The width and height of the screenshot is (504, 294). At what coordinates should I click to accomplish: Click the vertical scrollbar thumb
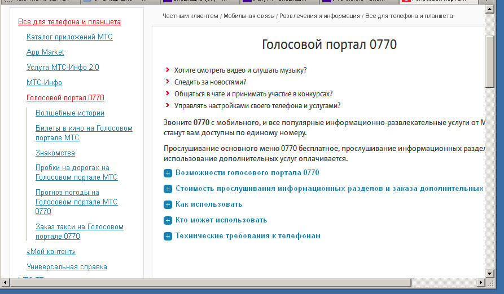click(x=489, y=61)
